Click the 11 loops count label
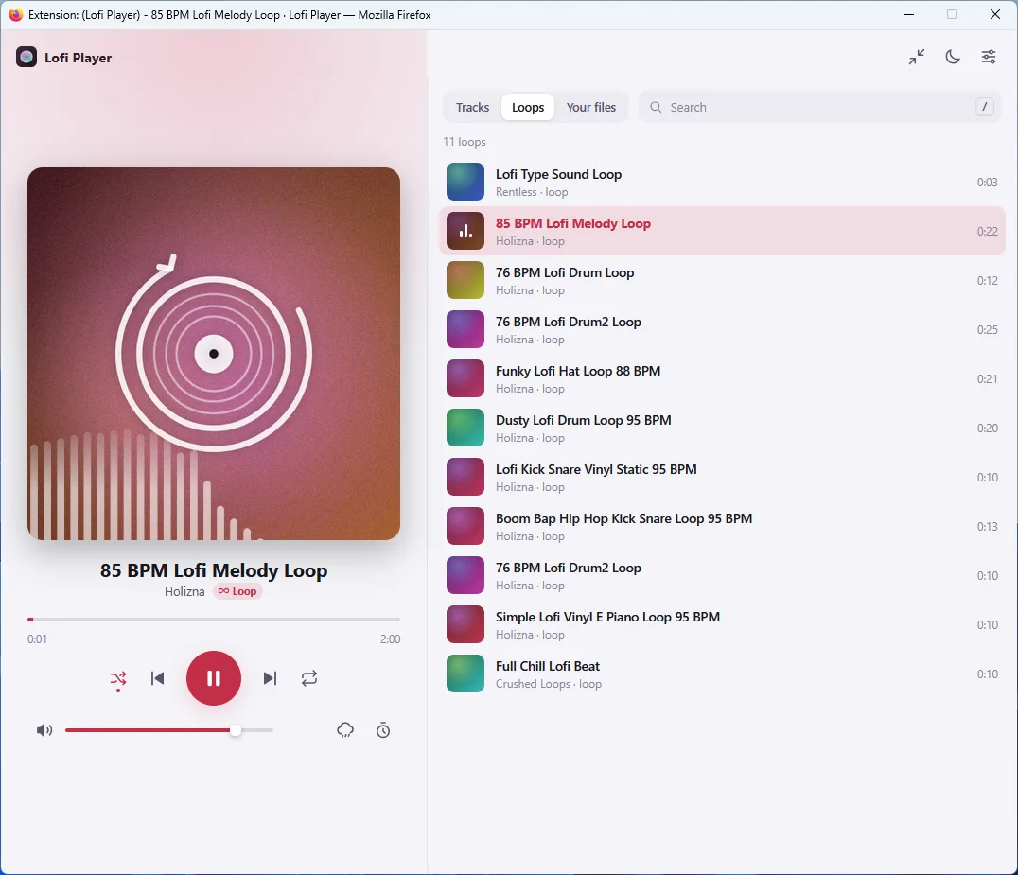Image resolution: width=1018 pixels, height=875 pixels. [x=465, y=142]
